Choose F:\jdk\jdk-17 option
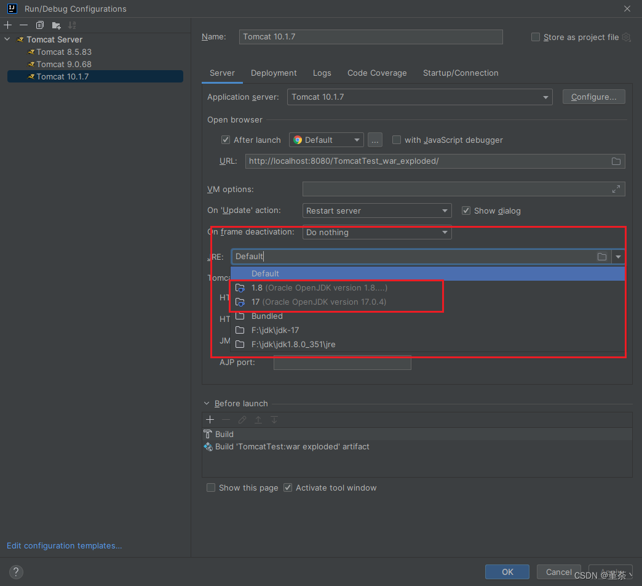 [x=427, y=331]
